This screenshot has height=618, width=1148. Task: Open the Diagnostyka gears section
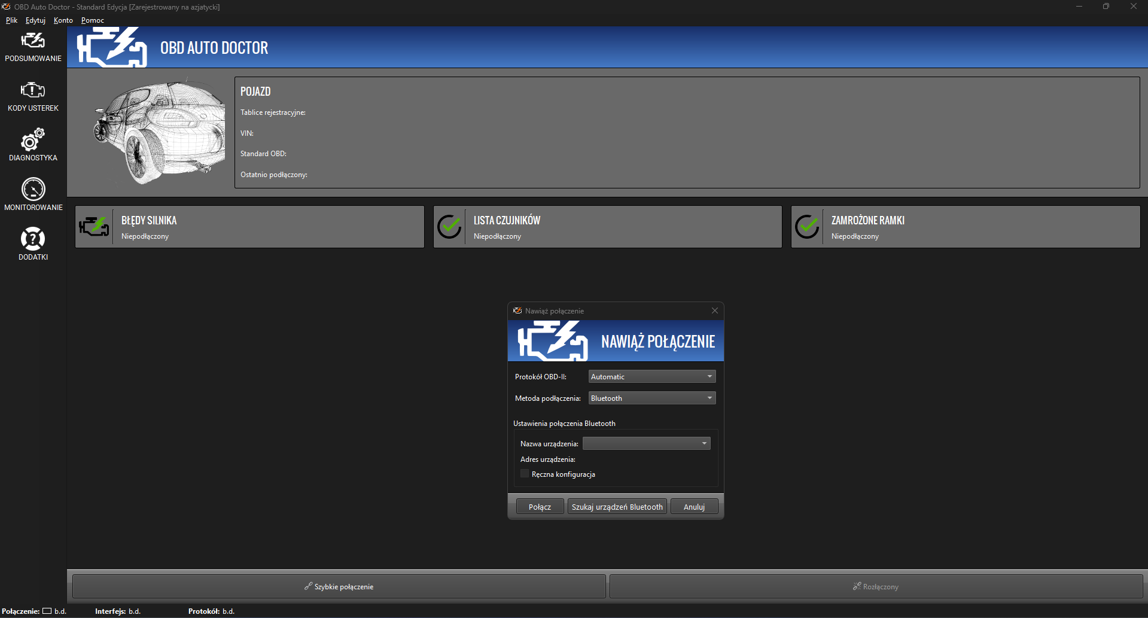click(x=34, y=146)
